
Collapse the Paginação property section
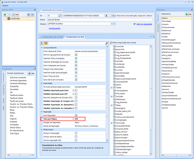point(42,112)
